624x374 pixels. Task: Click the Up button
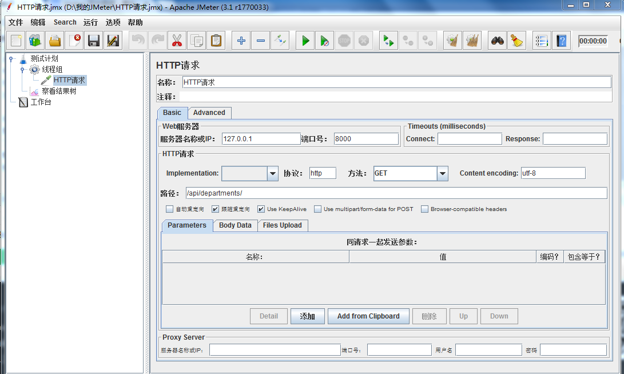(464, 316)
